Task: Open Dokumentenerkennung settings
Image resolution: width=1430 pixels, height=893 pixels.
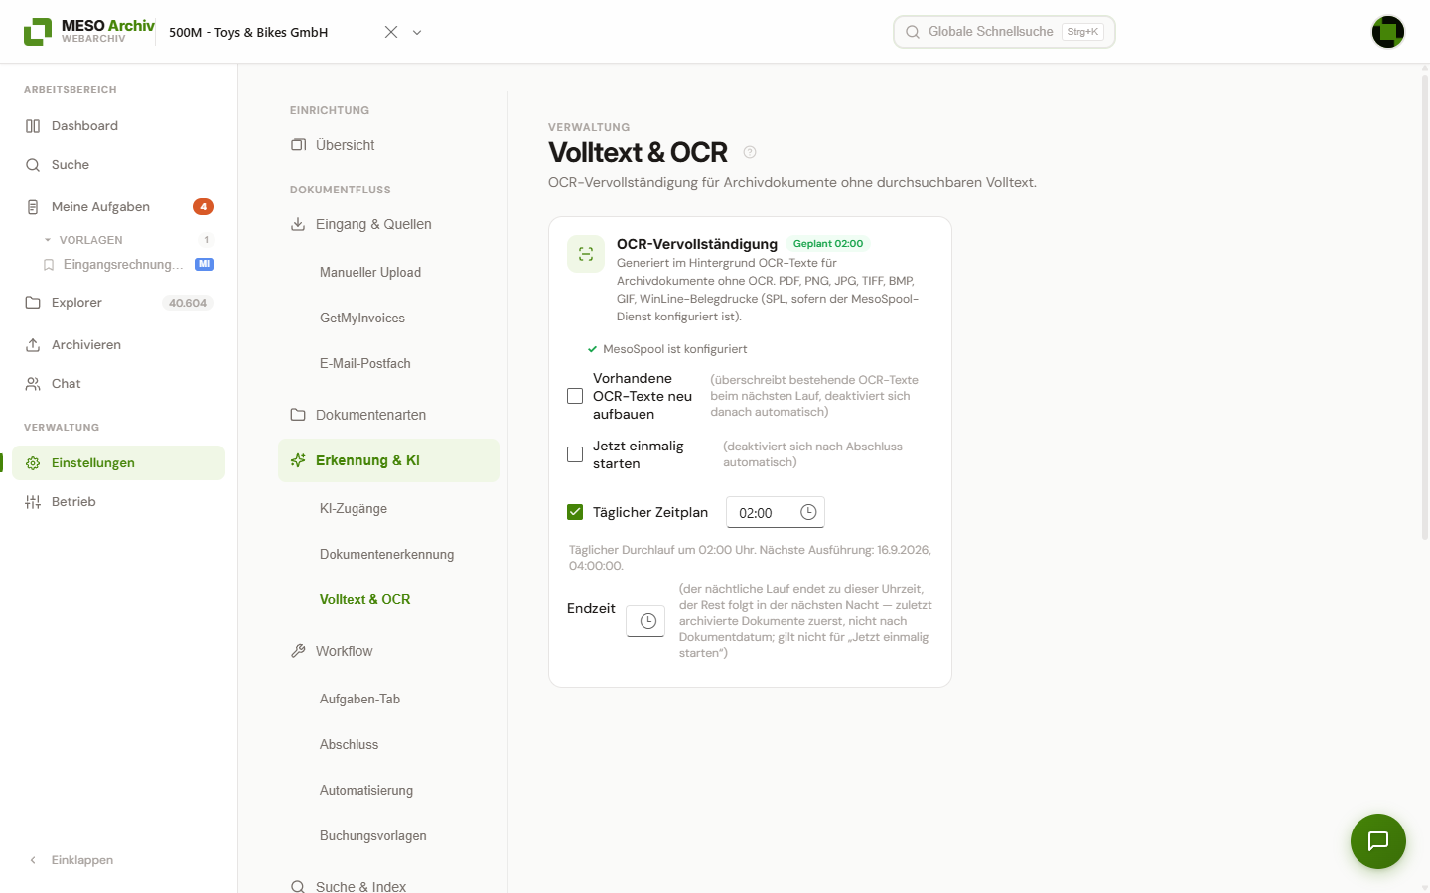Action: (387, 554)
